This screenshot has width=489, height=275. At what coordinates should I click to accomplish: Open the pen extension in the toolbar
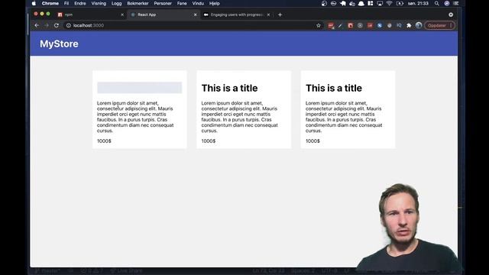tap(340, 25)
